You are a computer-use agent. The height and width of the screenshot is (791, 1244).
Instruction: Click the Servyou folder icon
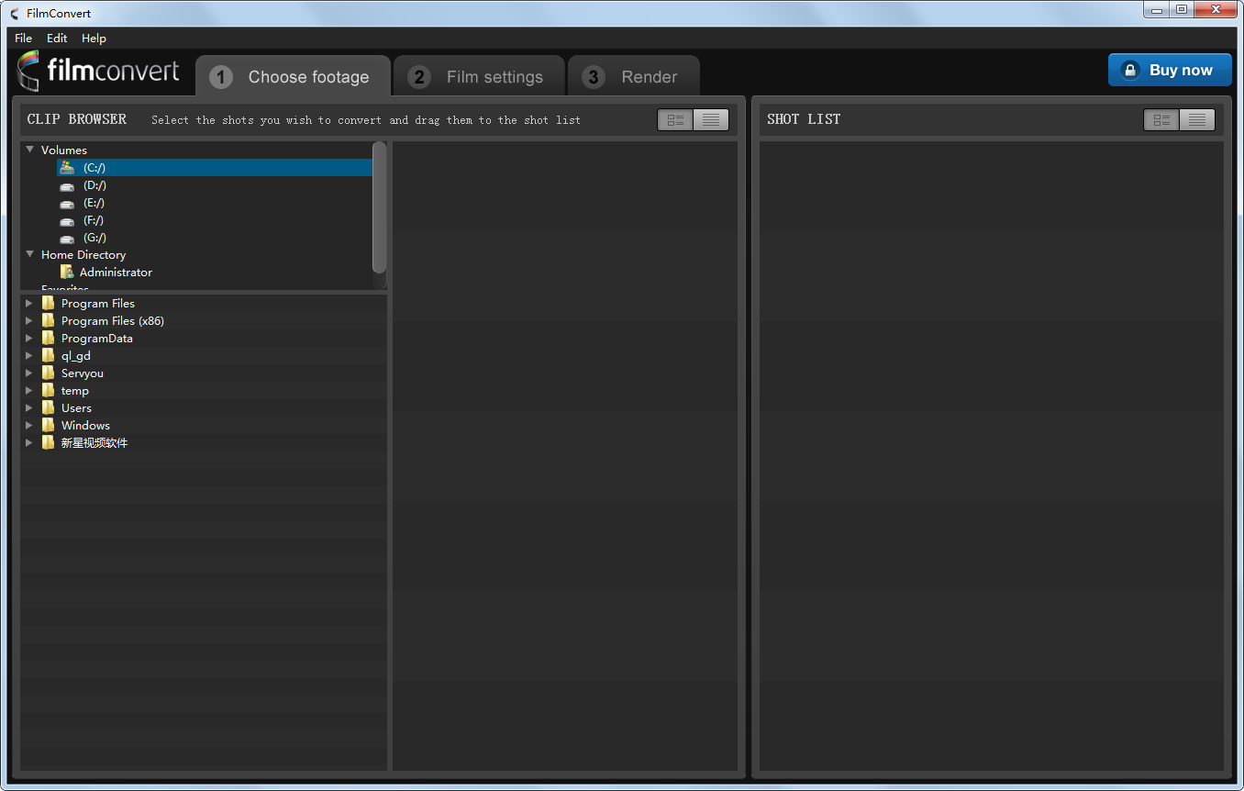click(48, 373)
